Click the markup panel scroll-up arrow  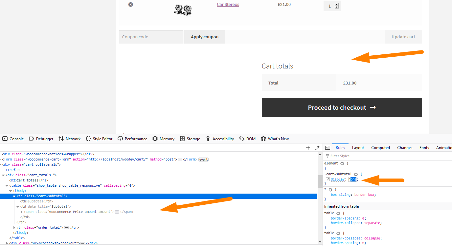click(x=320, y=155)
